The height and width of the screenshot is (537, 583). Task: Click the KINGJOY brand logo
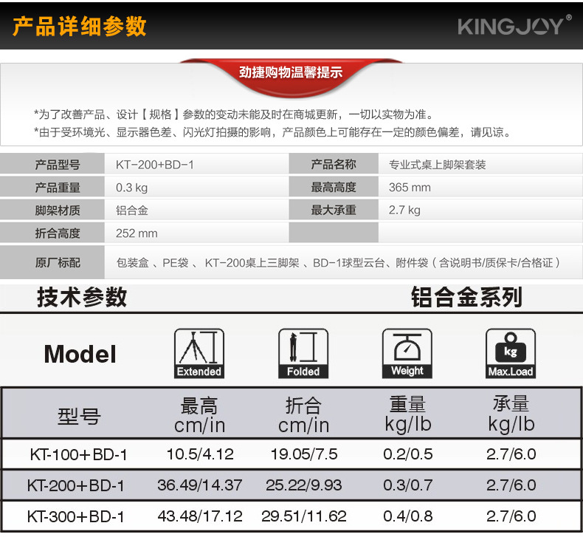[x=514, y=26]
